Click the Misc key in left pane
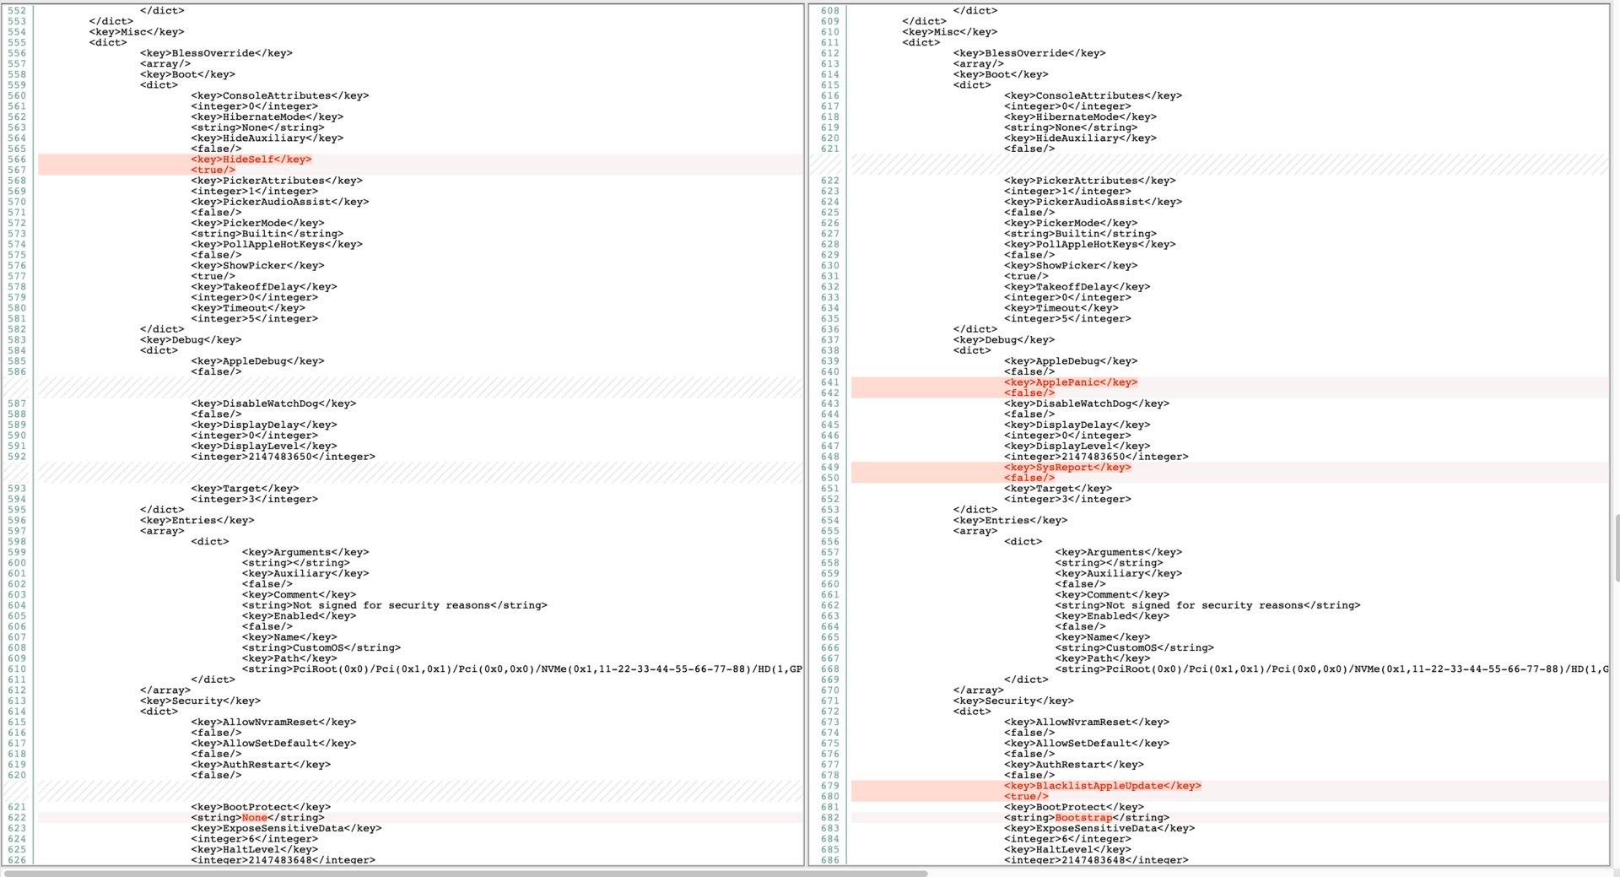The height and width of the screenshot is (877, 1620). tap(136, 32)
